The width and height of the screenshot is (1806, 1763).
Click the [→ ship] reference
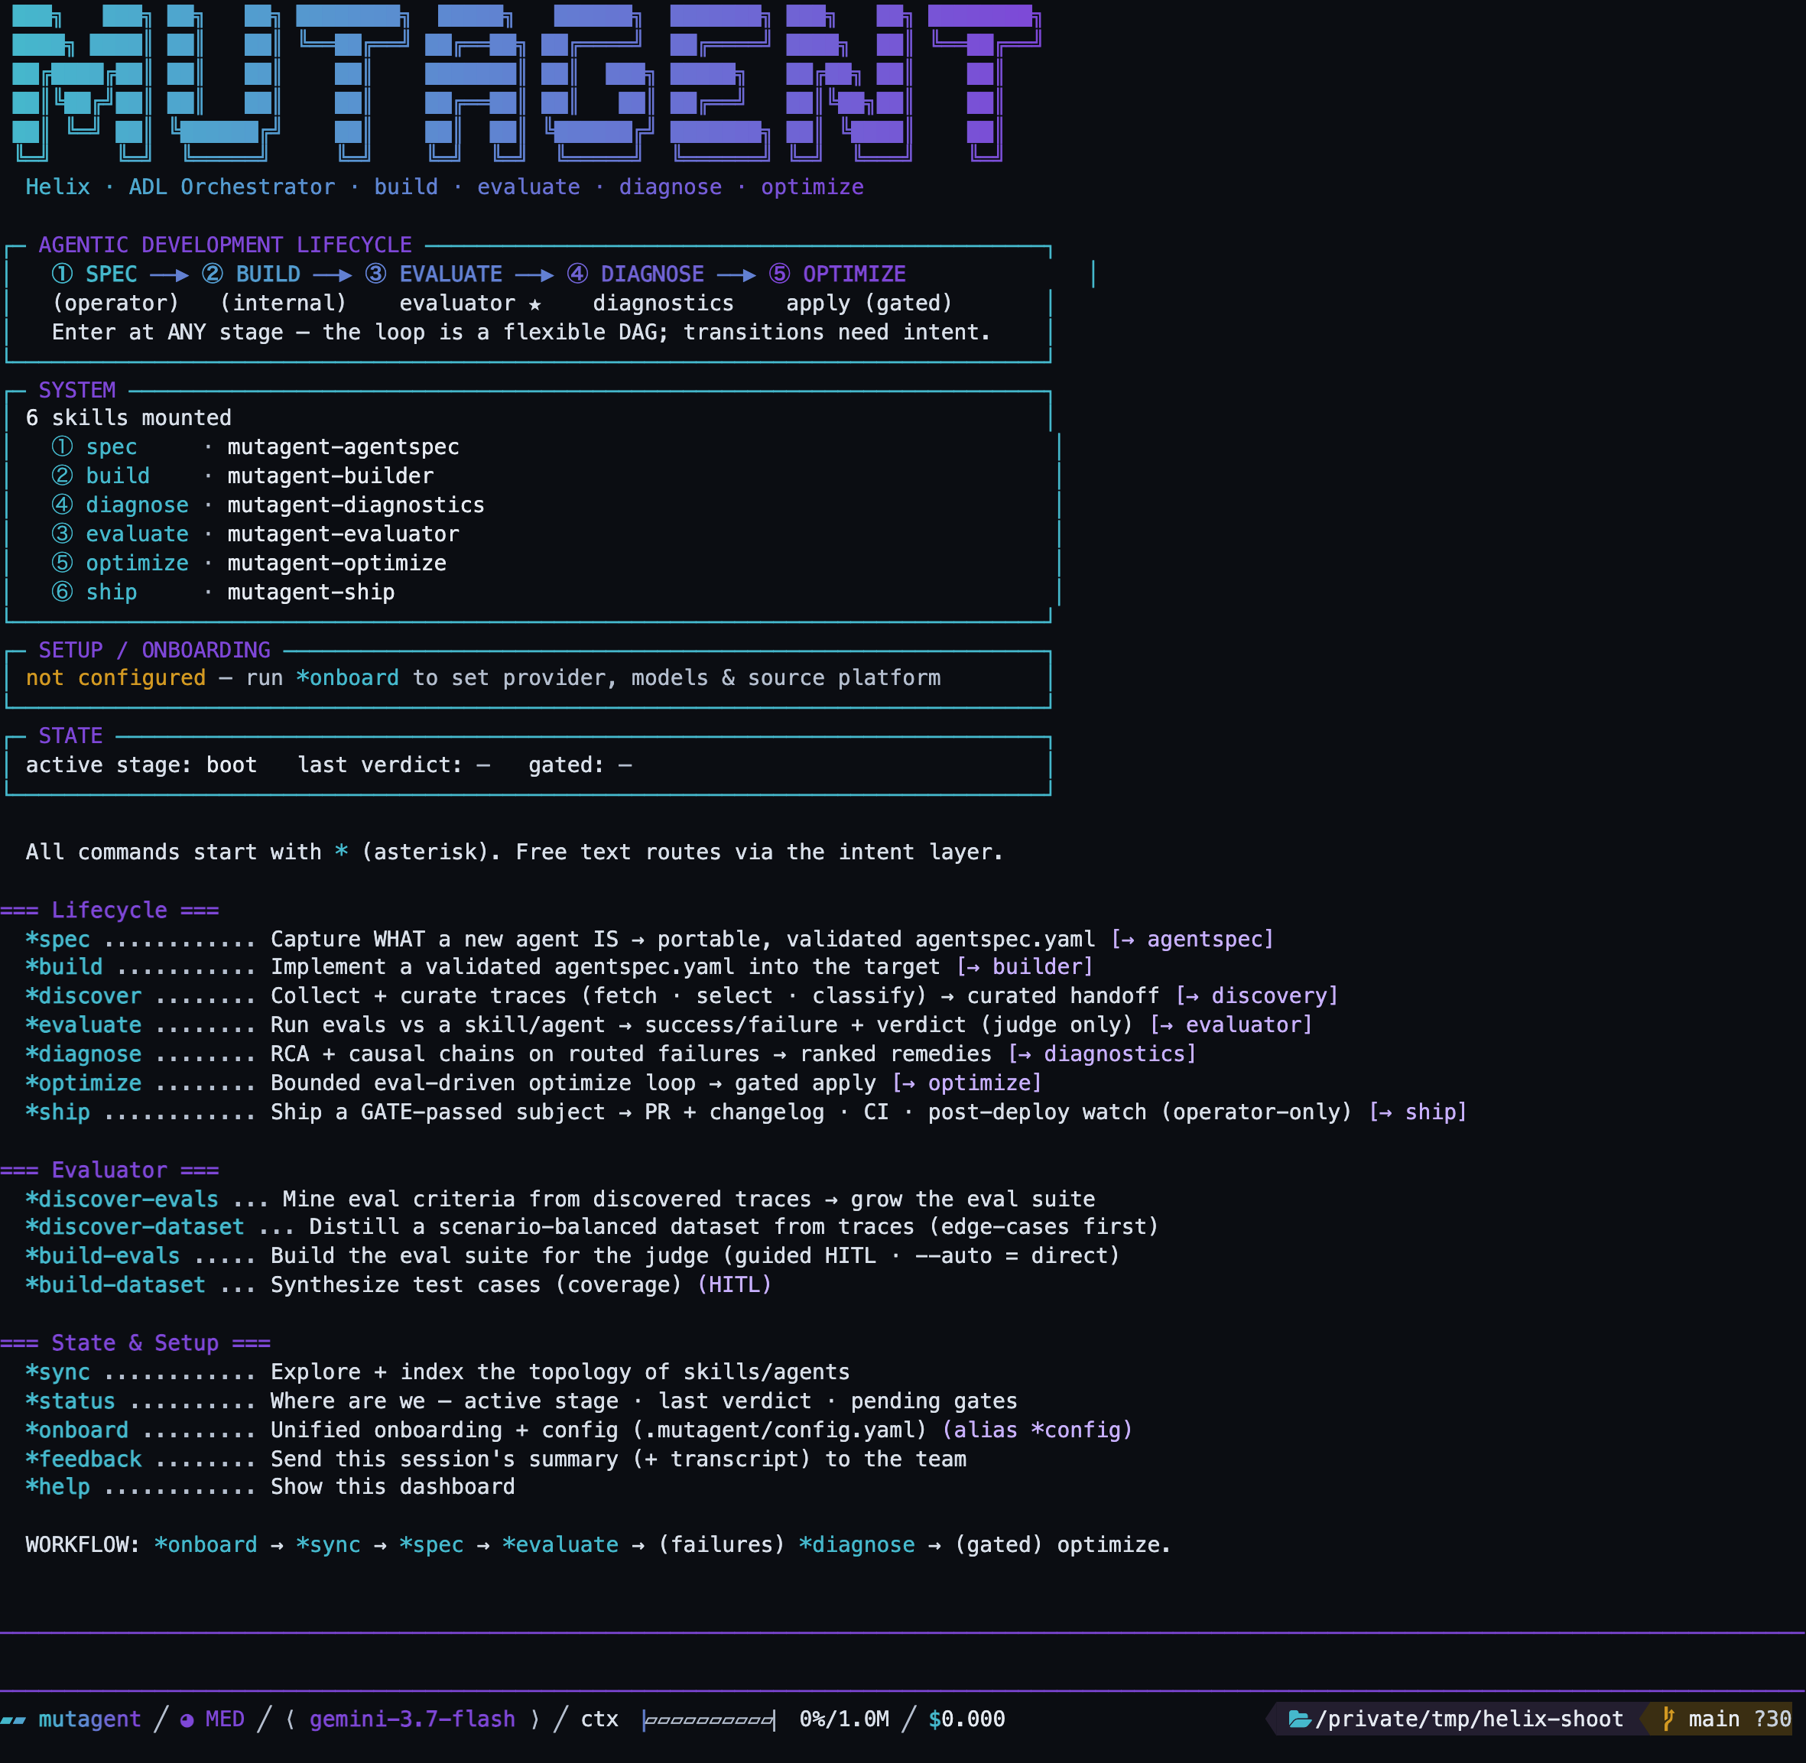(1418, 1112)
